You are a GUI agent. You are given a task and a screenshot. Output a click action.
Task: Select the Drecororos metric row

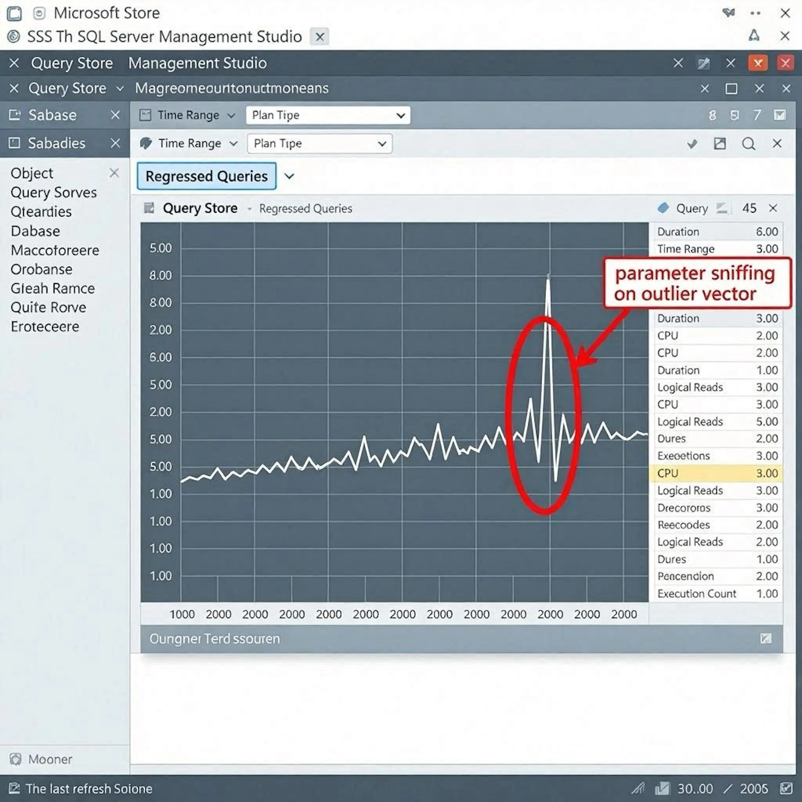click(717, 508)
